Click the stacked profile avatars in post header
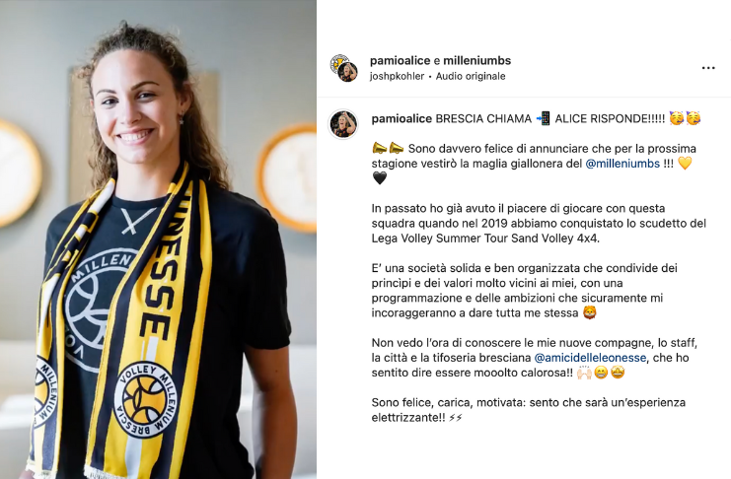The height and width of the screenshot is (479, 731). tap(343, 68)
